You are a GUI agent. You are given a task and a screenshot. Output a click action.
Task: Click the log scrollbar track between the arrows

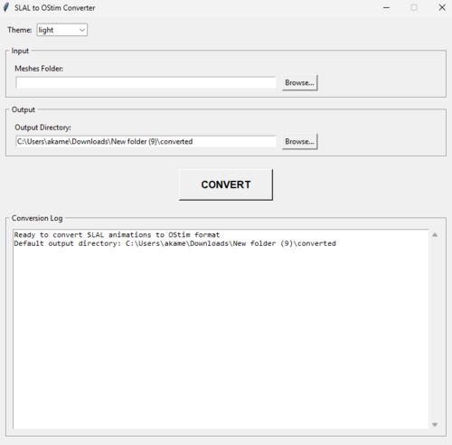[435, 330]
